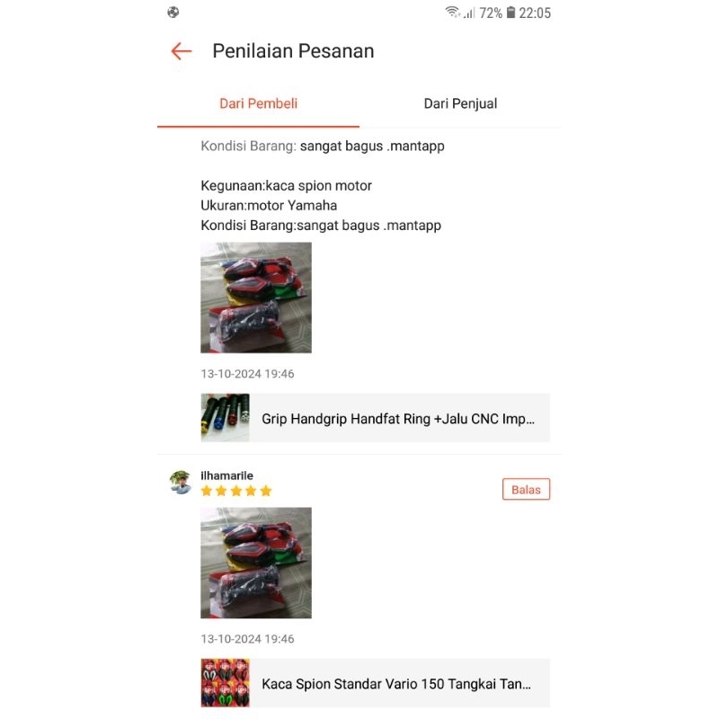Open first review photo of mirrors
The height and width of the screenshot is (719, 719).
(256, 297)
